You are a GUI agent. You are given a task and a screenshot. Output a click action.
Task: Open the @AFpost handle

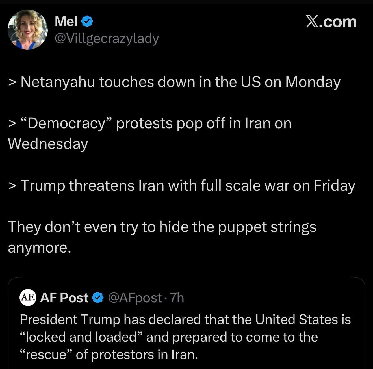(135, 298)
